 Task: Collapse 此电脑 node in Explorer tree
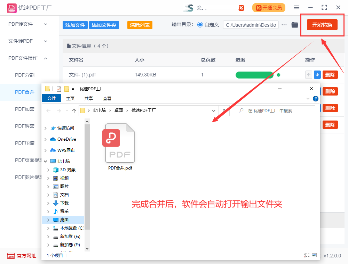tap(46, 162)
